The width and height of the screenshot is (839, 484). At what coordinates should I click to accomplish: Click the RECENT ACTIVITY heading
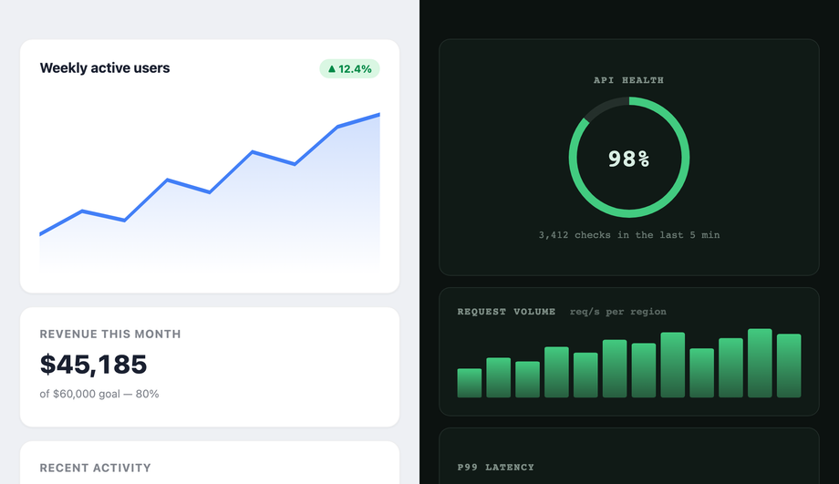(95, 468)
